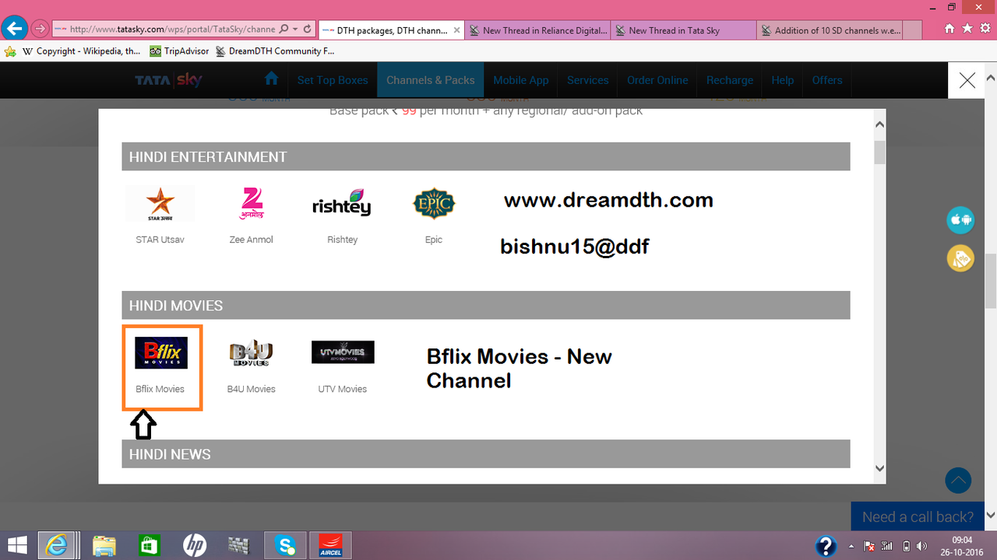This screenshot has height=560, width=997.
Task: Click the popup scrollbar thumb
Action: pyautogui.click(x=879, y=152)
